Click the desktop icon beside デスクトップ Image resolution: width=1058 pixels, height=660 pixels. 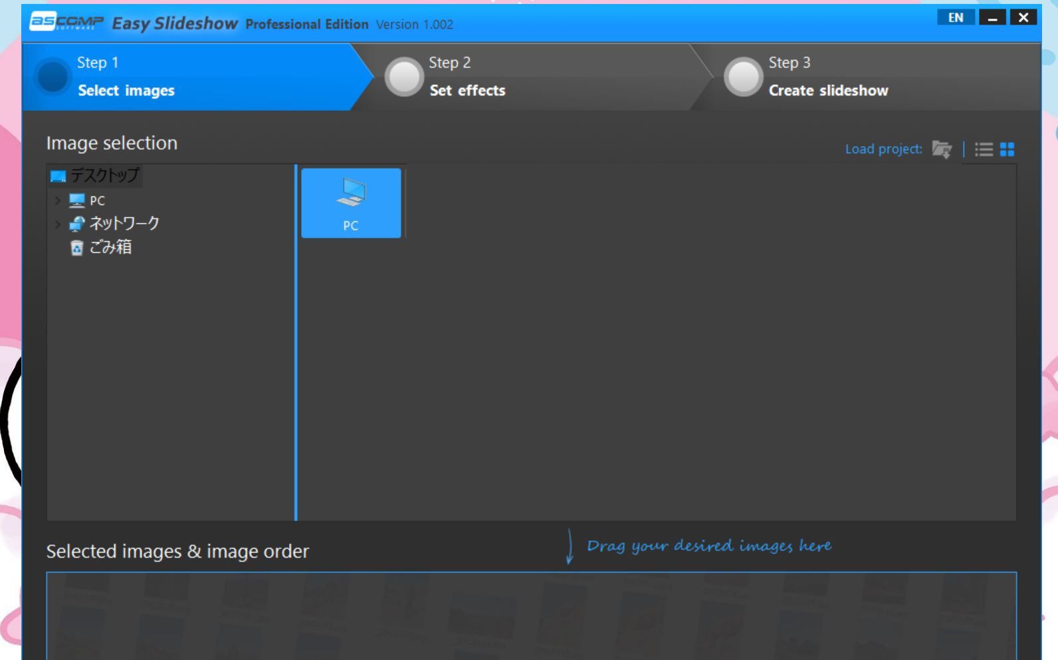tap(58, 176)
